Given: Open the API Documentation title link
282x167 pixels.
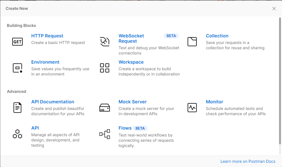Looking at the screenshot, I should coord(53,102).
